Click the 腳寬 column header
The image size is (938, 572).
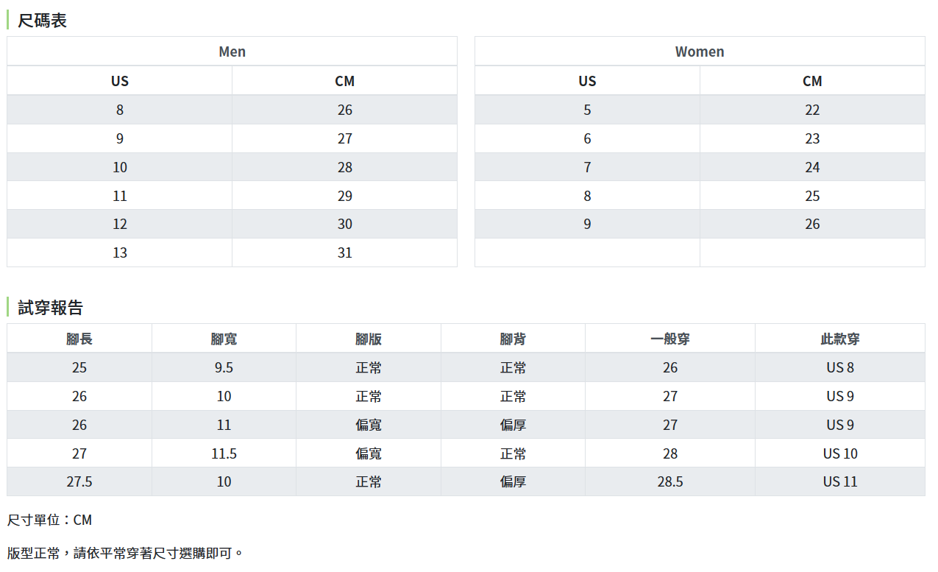(224, 339)
